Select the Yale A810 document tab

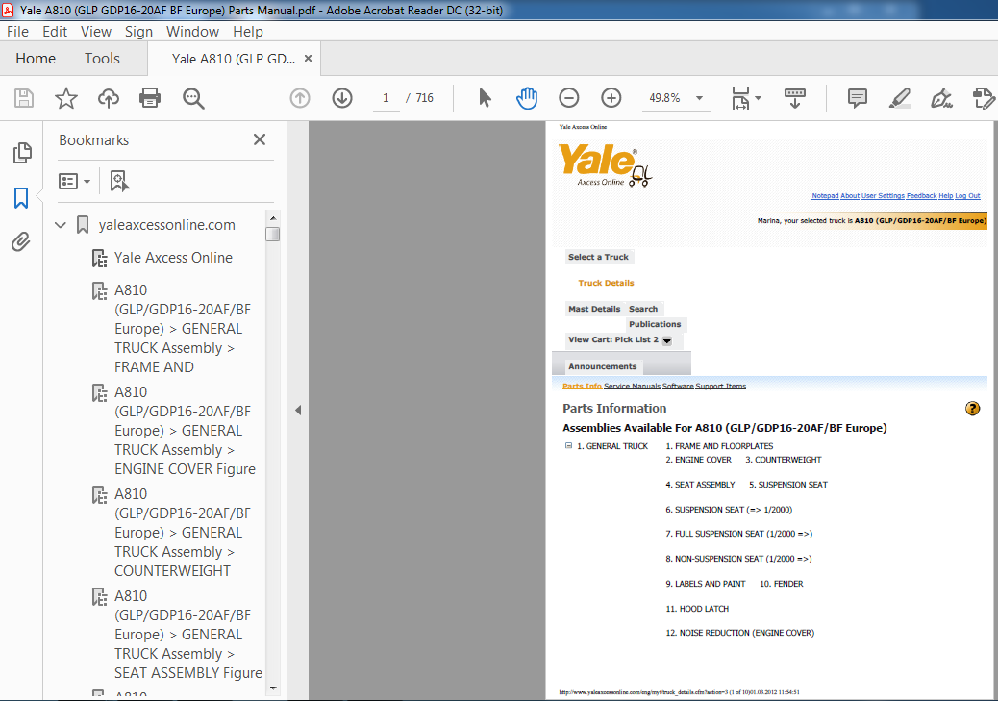[233, 59]
